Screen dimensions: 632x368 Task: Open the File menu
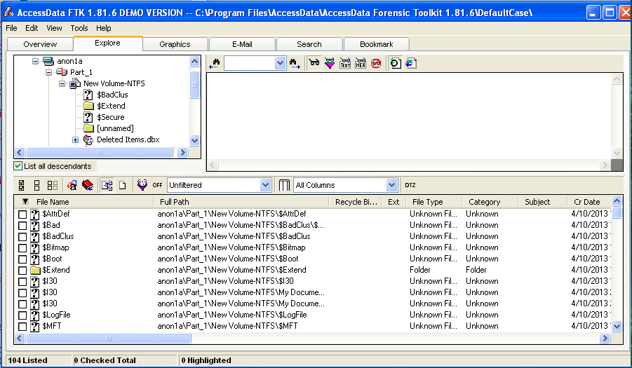11,28
